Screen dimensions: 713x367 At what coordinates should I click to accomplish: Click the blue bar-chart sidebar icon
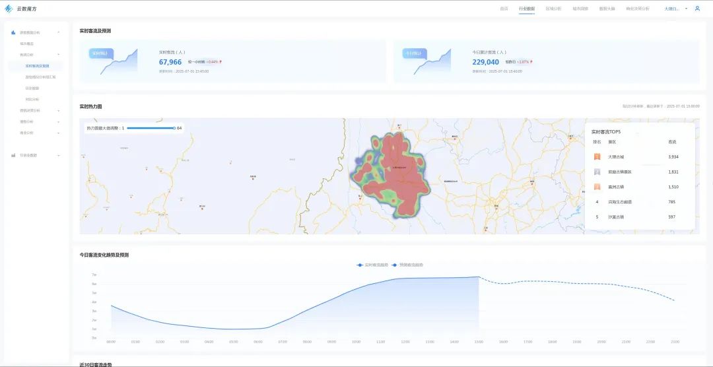(x=14, y=33)
